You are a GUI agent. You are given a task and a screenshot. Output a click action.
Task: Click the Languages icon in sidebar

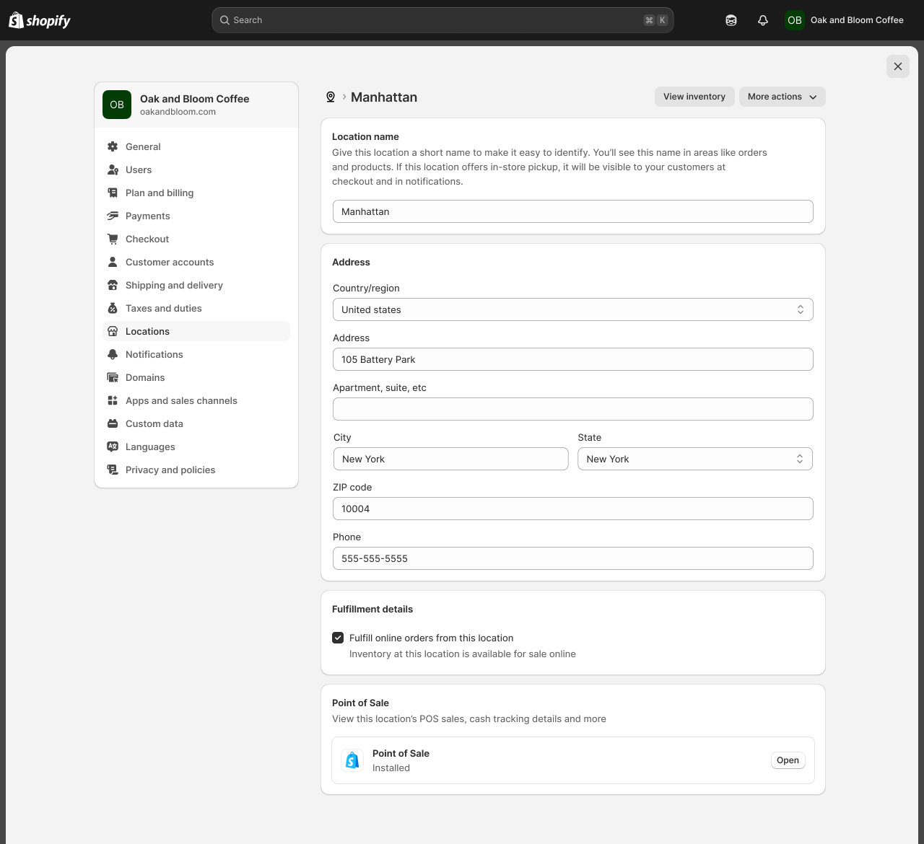tap(113, 447)
